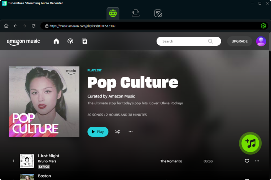This screenshot has width=271, height=180.
Task: Open the song Boston
Action: tap(44, 176)
